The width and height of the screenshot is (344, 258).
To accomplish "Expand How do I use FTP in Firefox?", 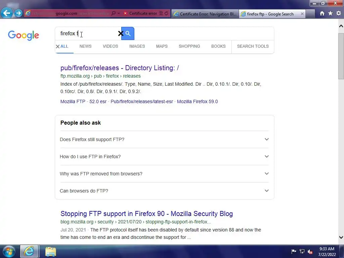I will point(164,157).
